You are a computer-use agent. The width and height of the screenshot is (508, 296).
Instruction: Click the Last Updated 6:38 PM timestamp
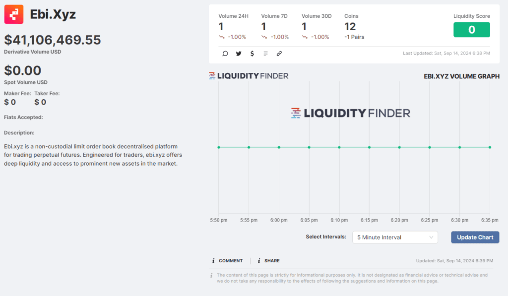(446, 54)
